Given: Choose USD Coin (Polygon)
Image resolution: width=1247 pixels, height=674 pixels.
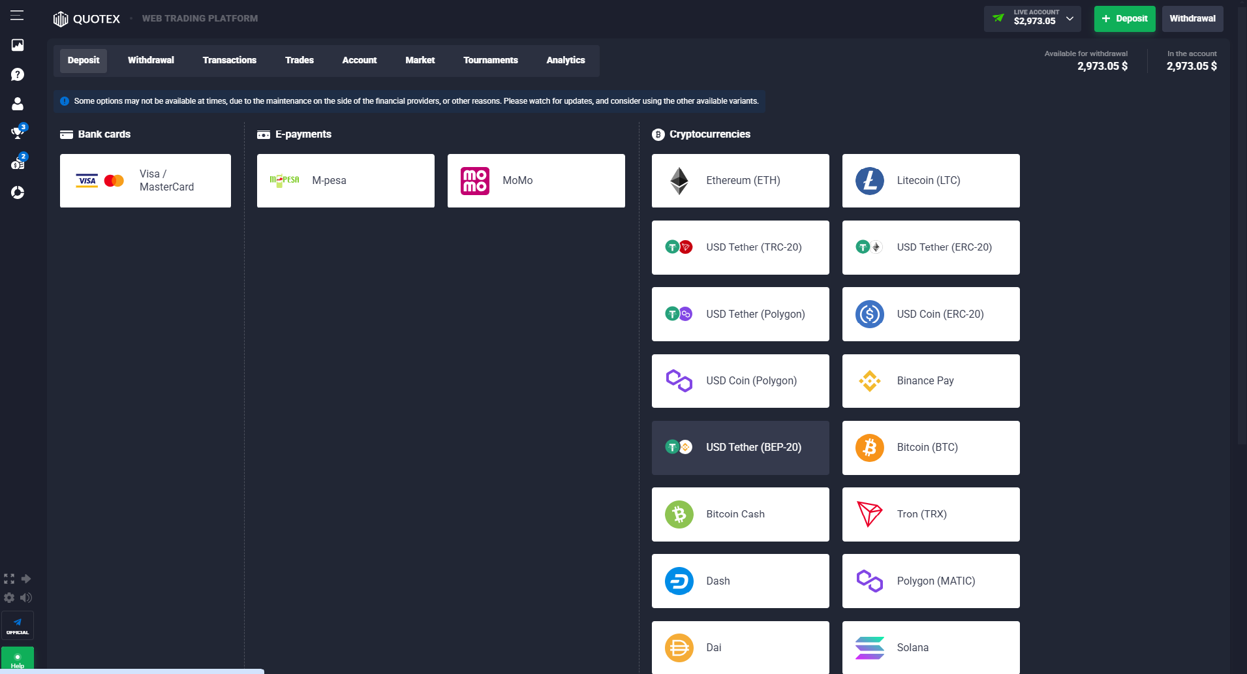Looking at the screenshot, I should tap(741, 381).
